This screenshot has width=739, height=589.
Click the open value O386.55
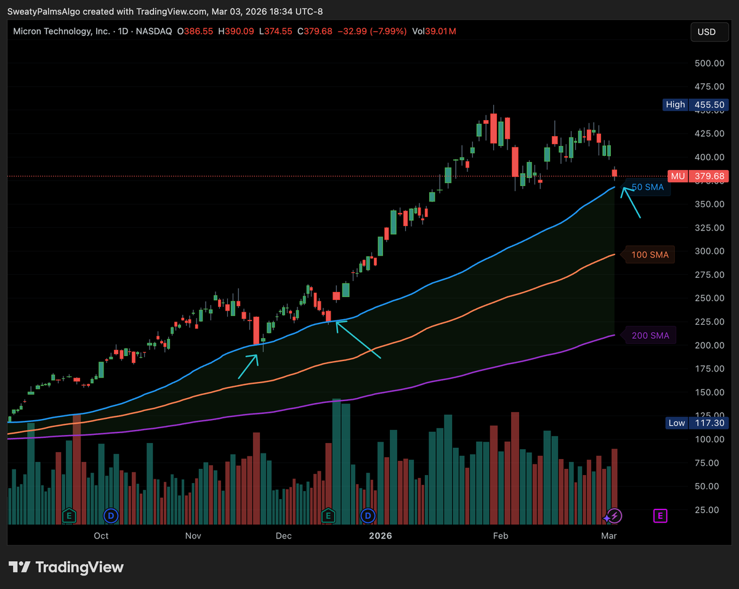click(x=196, y=31)
